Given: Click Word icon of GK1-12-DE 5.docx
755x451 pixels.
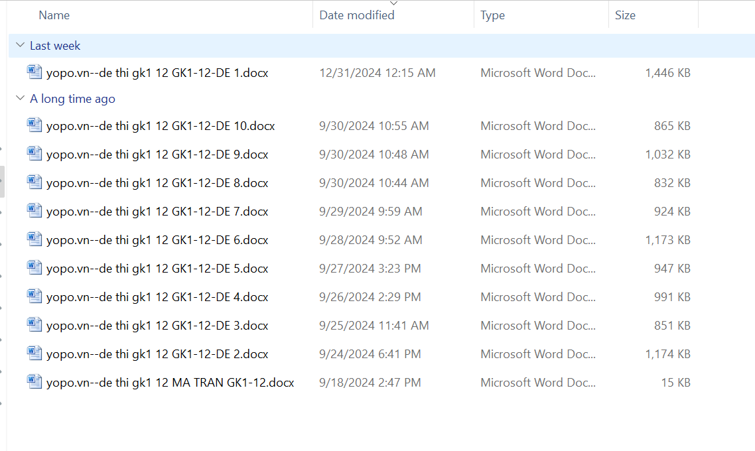Looking at the screenshot, I should (34, 267).
